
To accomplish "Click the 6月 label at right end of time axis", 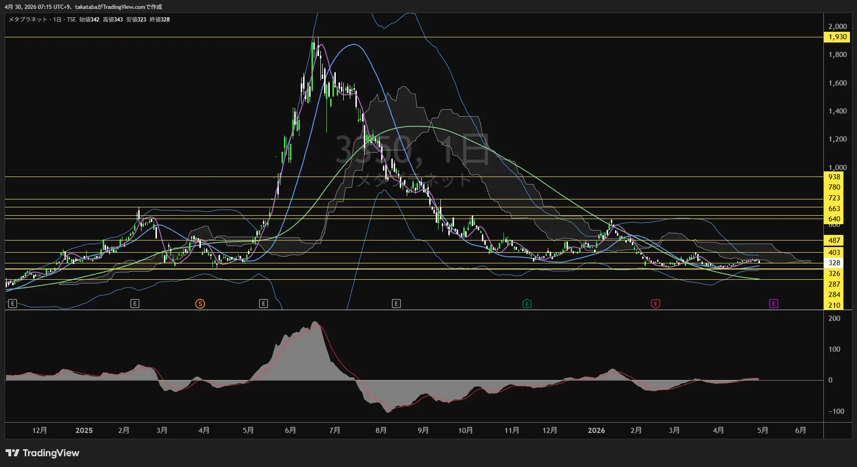I will click(x=800, y=431).
